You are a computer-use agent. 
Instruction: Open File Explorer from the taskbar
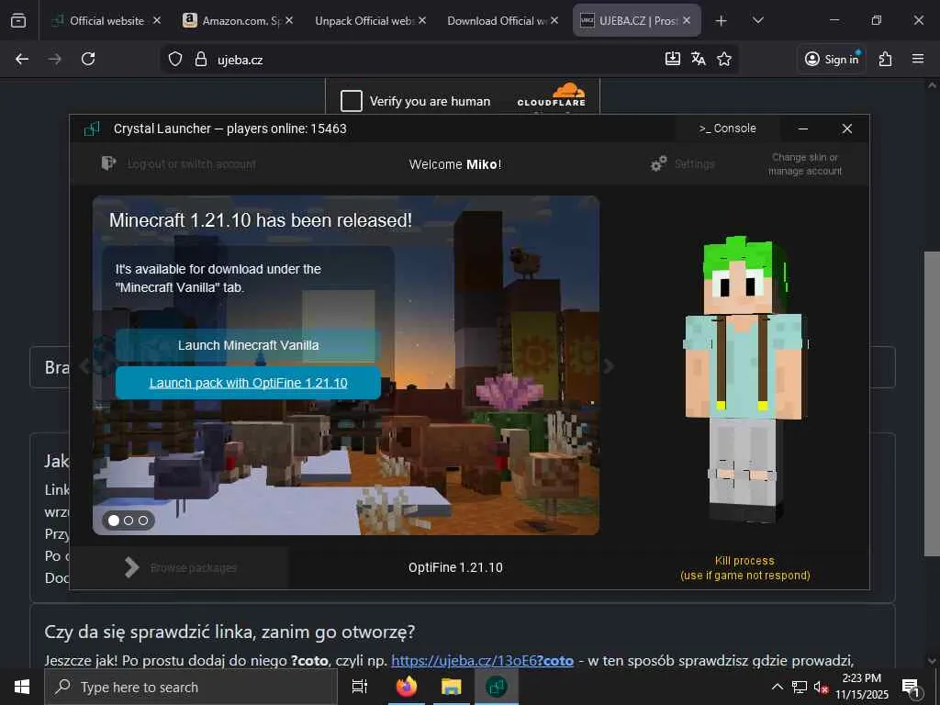coord(452,687)
